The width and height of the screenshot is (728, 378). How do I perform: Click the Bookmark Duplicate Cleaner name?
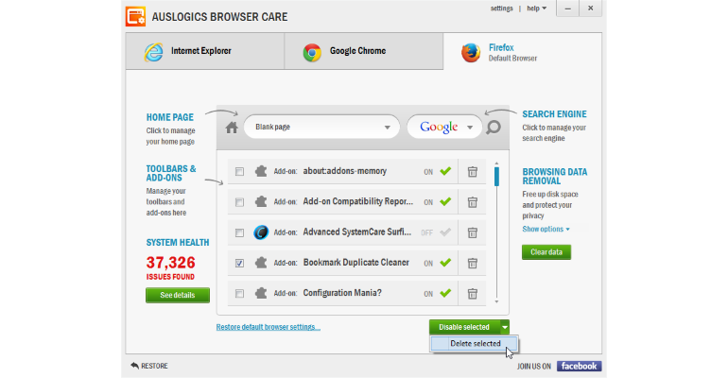[x=356, y=263]
